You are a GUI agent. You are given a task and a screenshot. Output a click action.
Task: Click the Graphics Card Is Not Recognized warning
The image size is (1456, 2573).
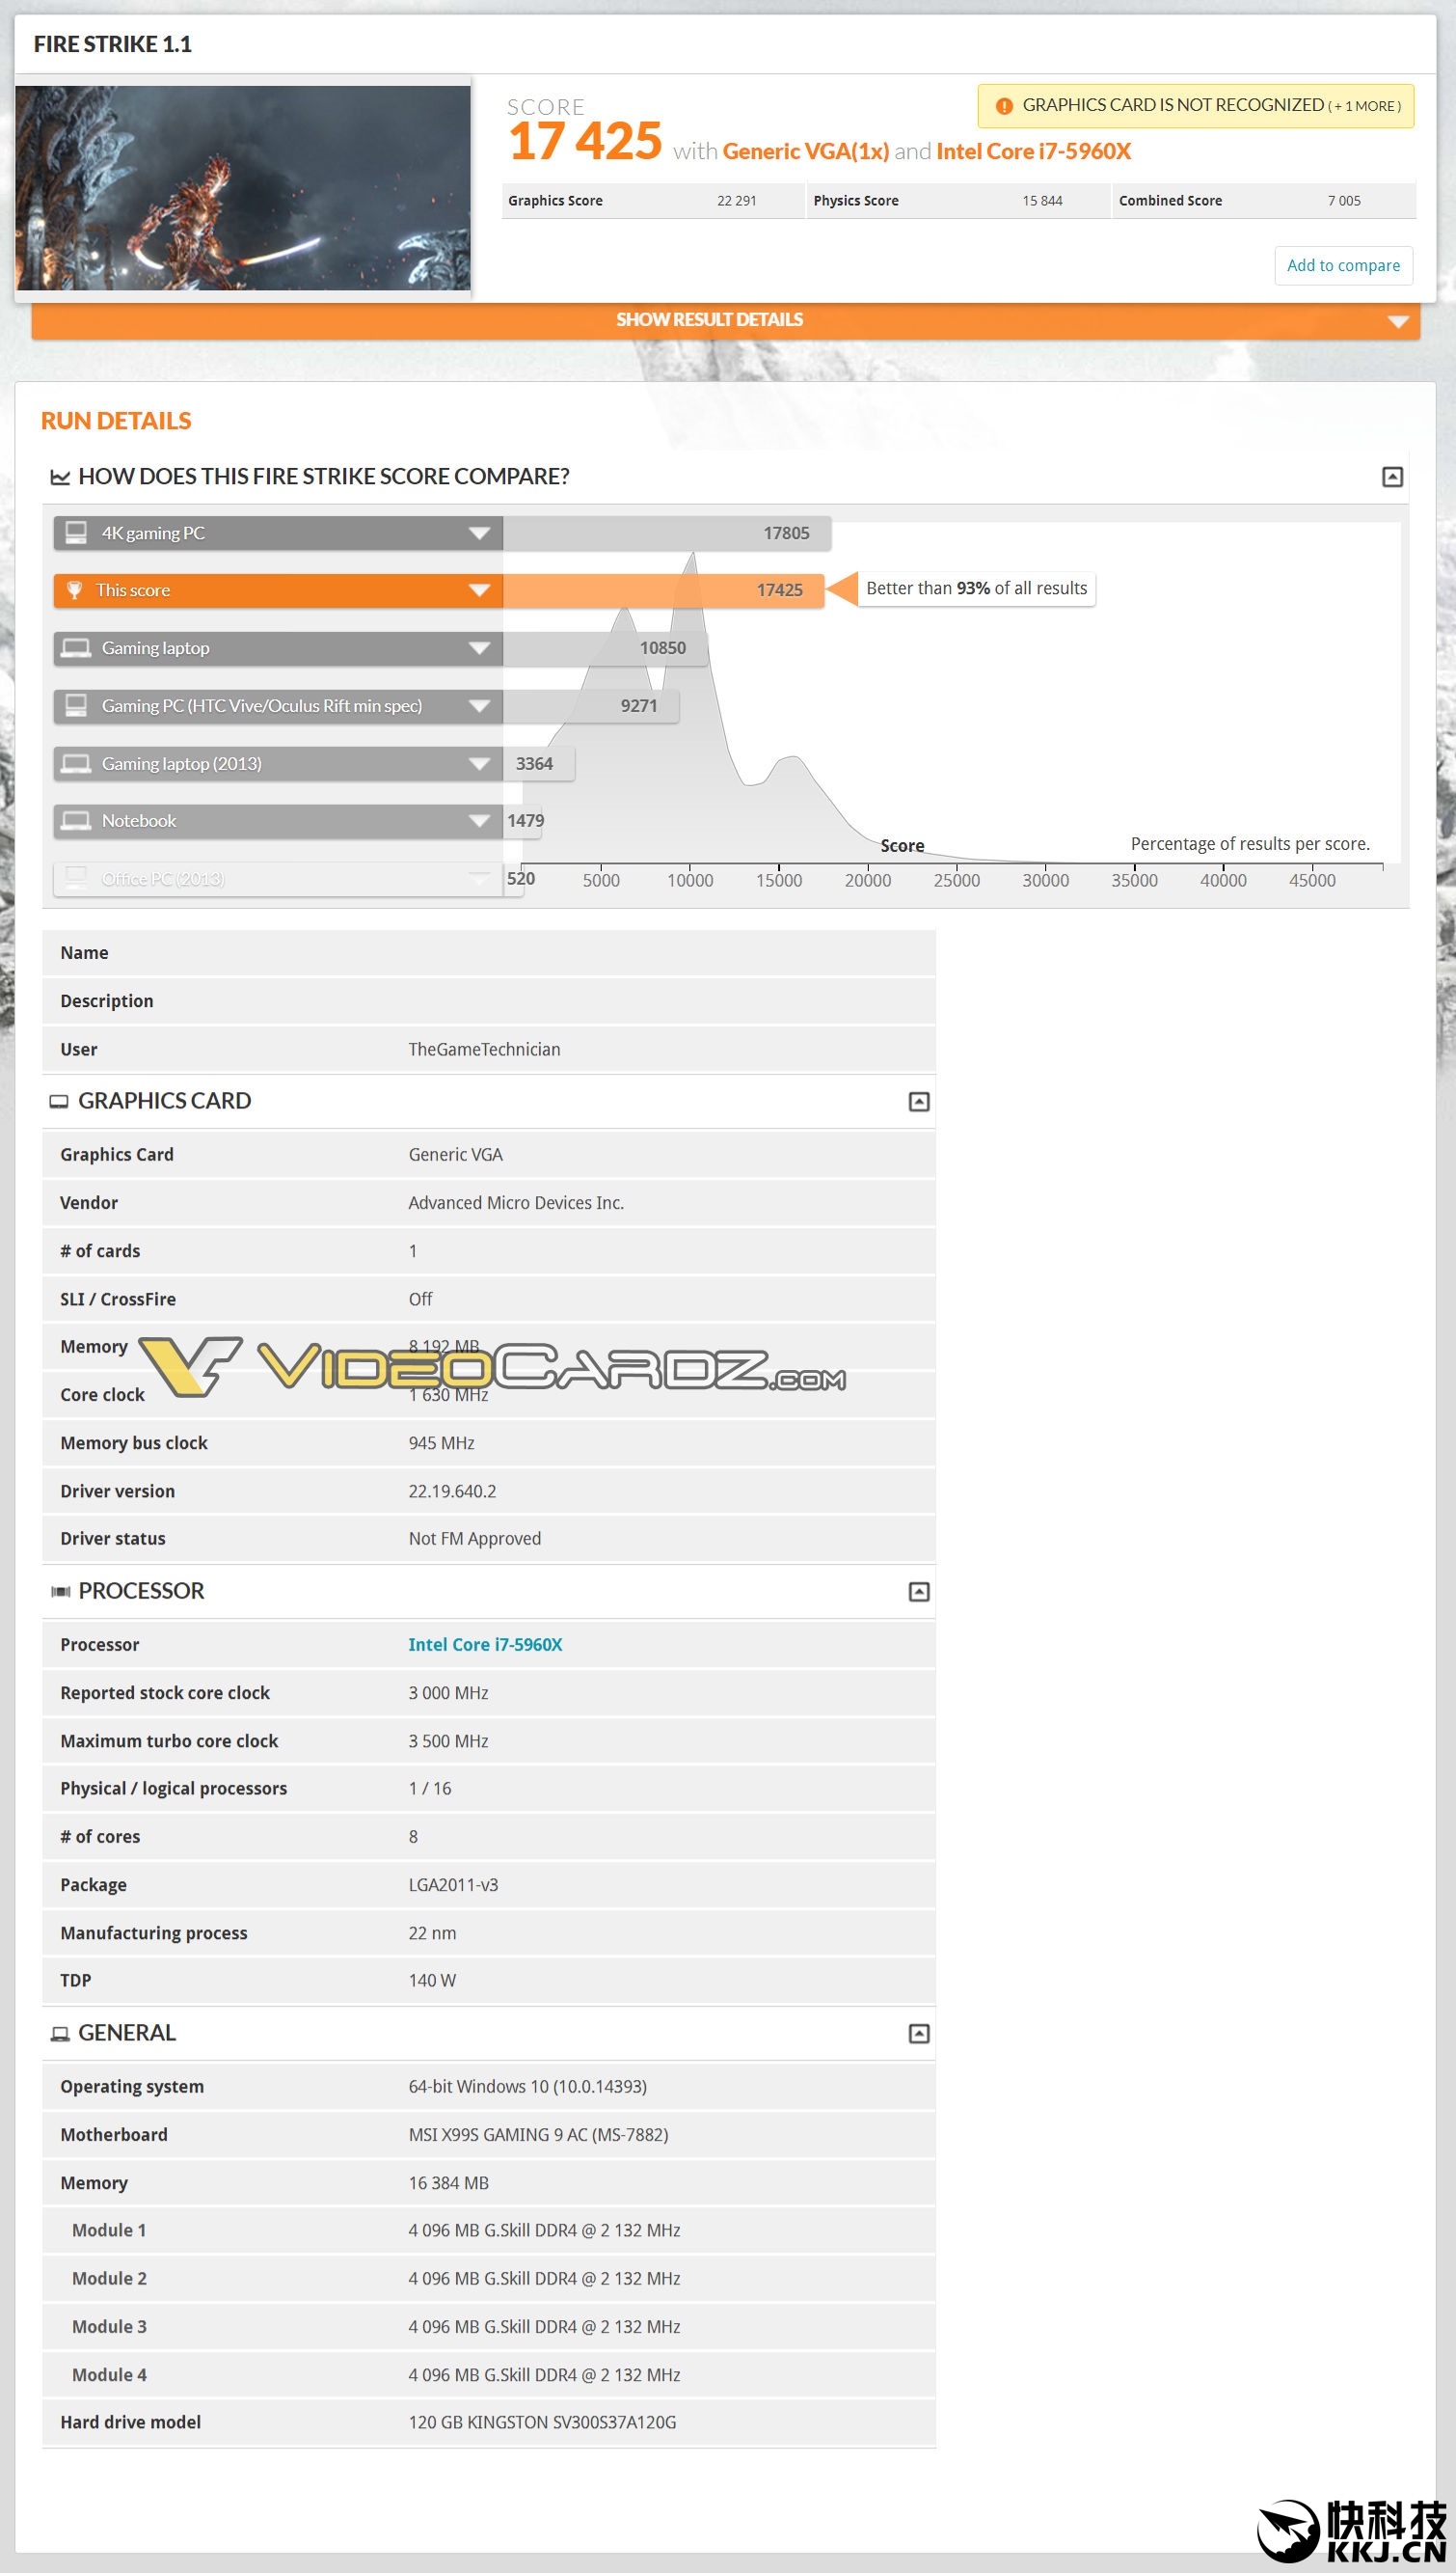click(x=1196, y=106)
